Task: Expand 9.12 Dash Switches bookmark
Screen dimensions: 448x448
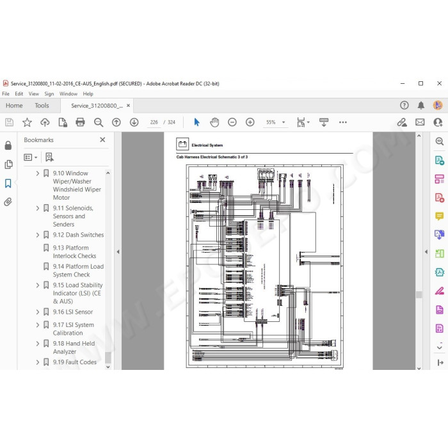Action: 37,235
